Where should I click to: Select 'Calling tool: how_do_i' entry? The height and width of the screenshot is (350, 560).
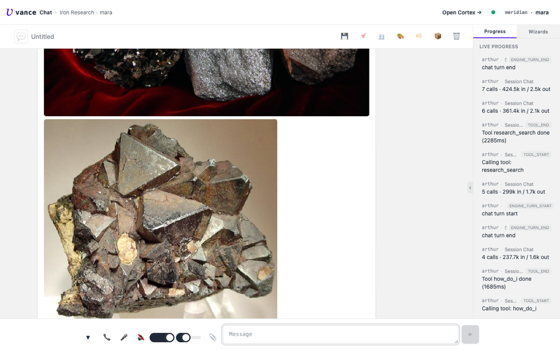516,304
